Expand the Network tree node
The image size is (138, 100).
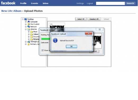(26, 27)
